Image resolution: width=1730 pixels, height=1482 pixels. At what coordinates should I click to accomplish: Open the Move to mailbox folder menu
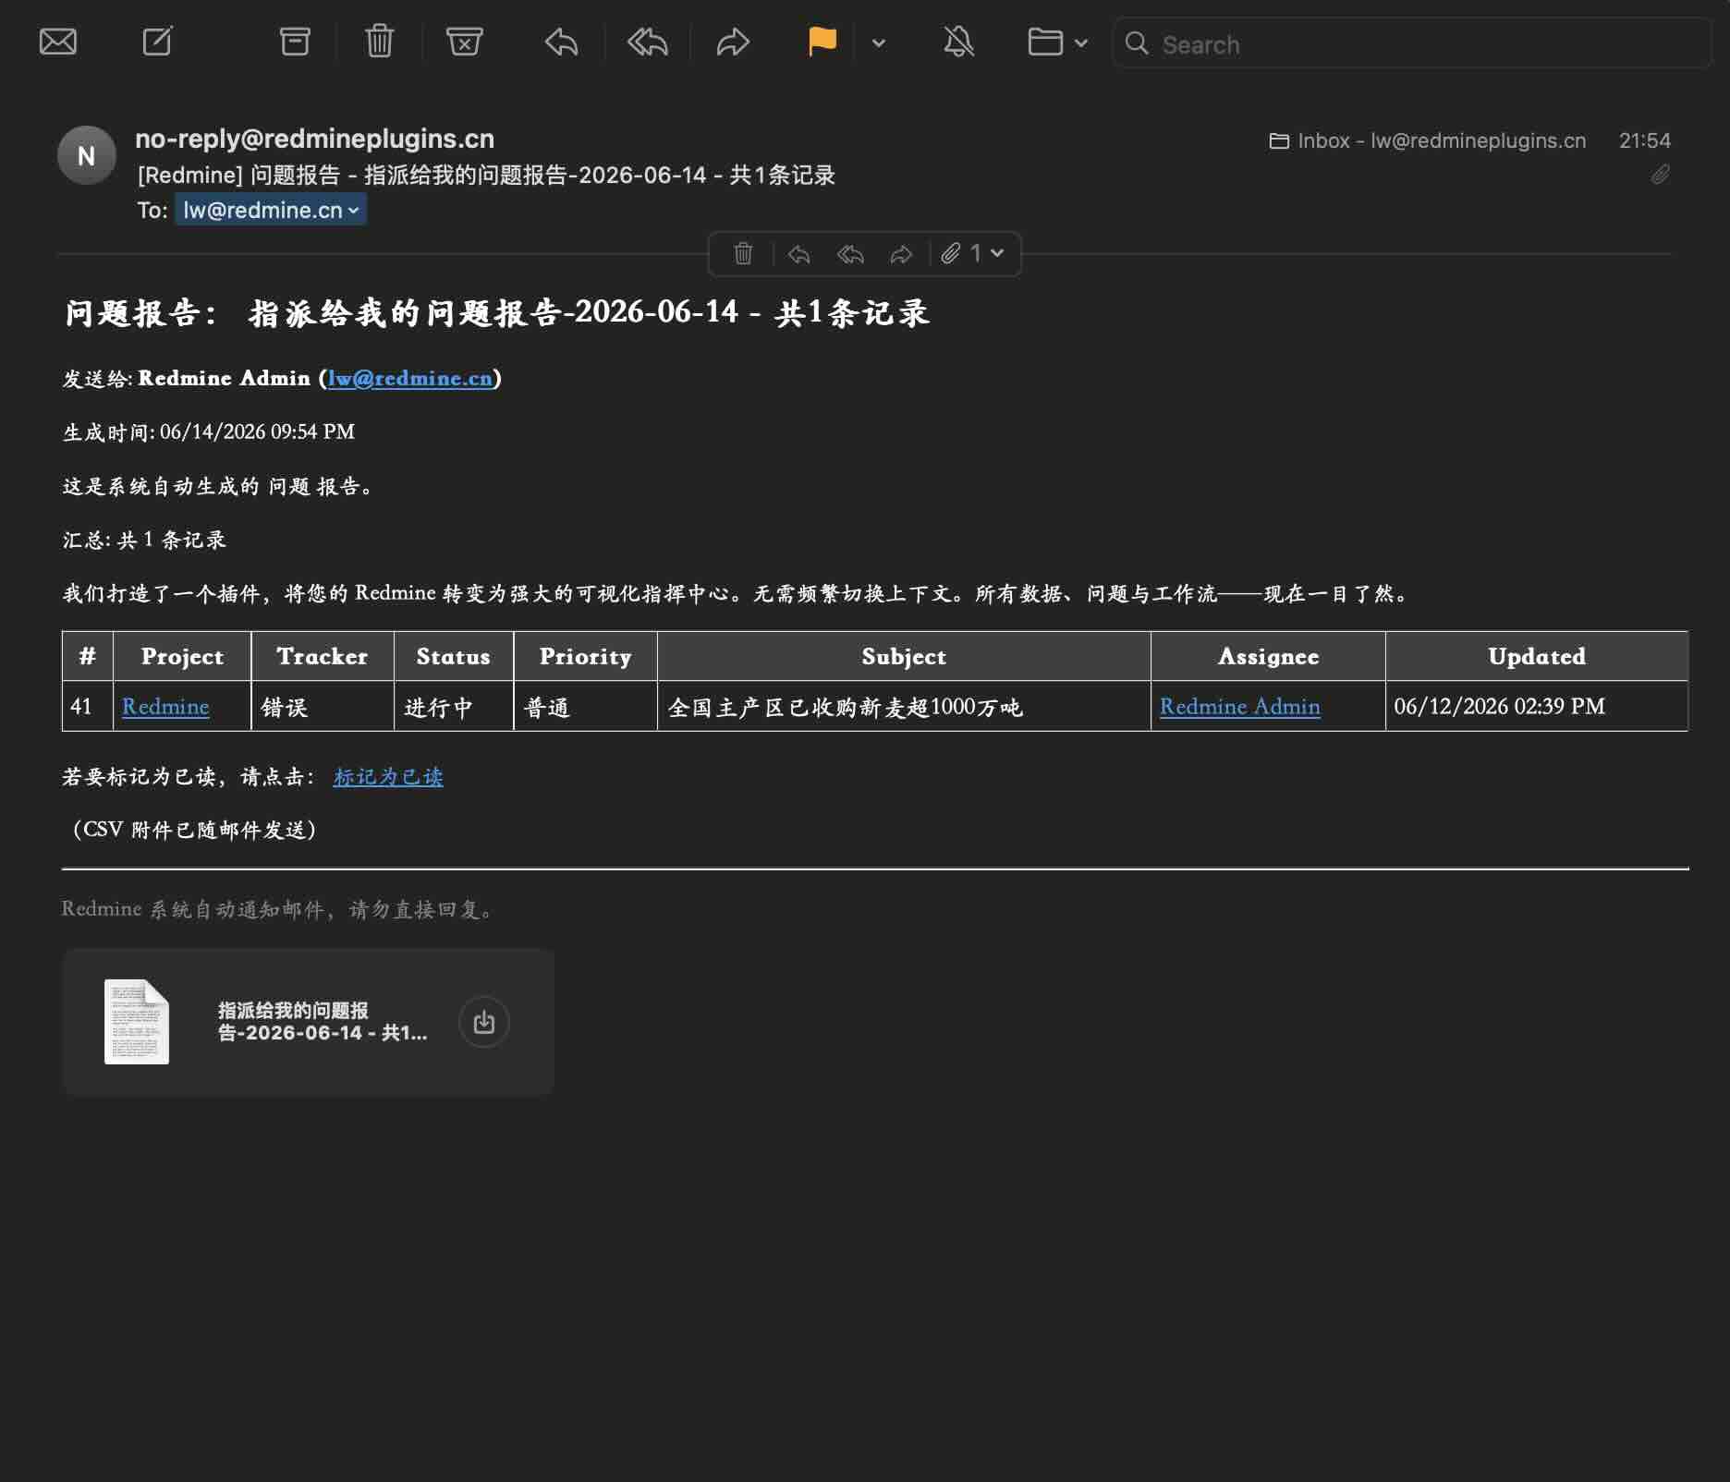tap(1057, 43)
